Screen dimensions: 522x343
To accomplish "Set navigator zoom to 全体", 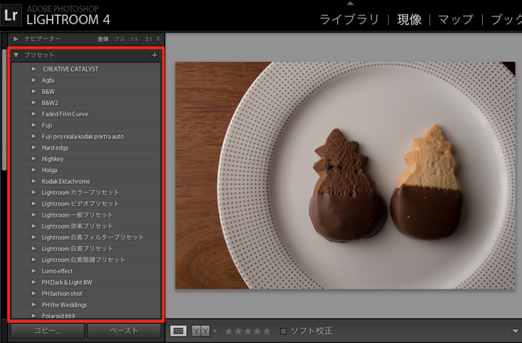I will coord(103,39).
